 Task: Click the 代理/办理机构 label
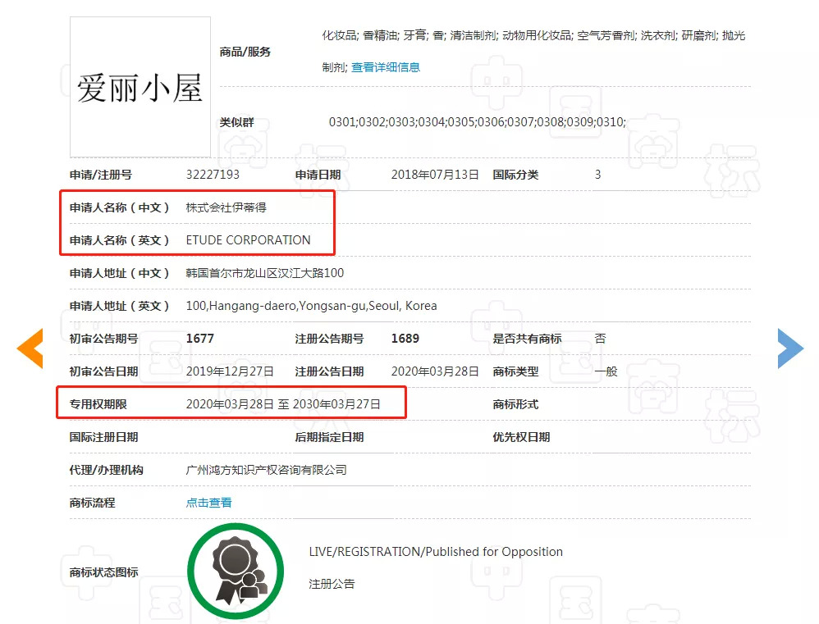click(x=107, y=470)
